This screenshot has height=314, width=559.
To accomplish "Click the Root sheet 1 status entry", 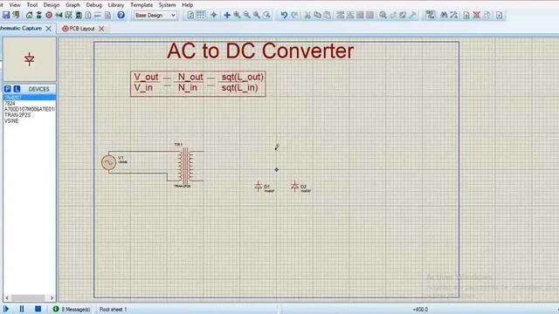I will [x=113, y=310].
